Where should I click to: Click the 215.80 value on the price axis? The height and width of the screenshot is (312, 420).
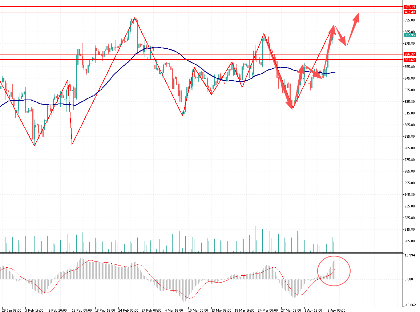click(409, 230)
